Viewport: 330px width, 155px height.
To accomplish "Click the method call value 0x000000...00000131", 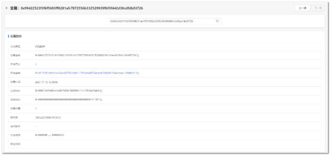I will [x=49, y=135].
